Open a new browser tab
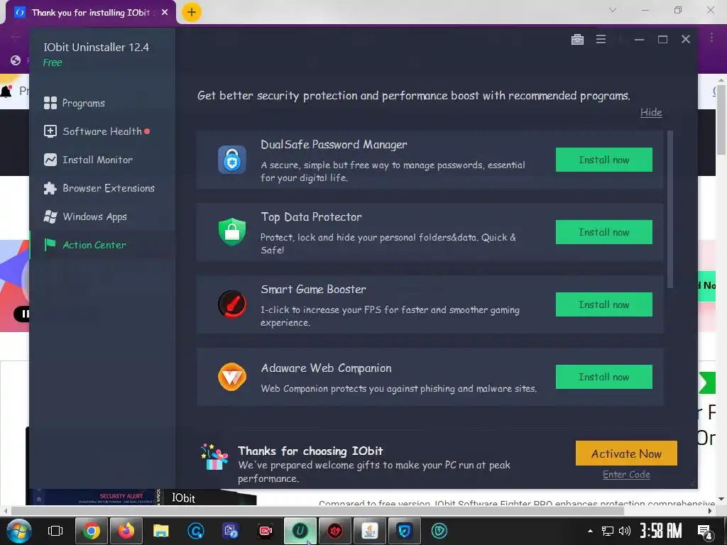Image resolution: width=727 pixels, height=545 pixels. point(191,12)
